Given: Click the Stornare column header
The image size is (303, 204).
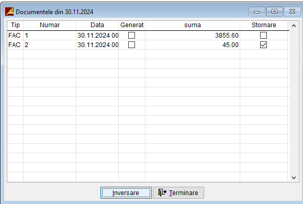Looking at the screenshot, I should tap(264, 25).
